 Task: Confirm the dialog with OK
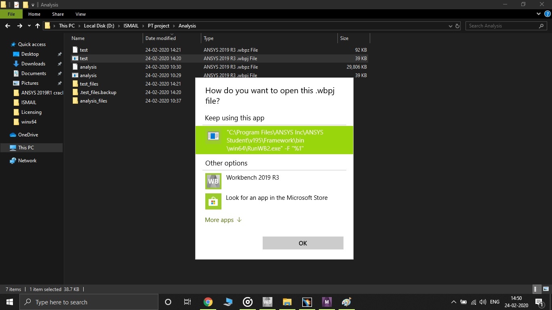[x=303, y=243]
